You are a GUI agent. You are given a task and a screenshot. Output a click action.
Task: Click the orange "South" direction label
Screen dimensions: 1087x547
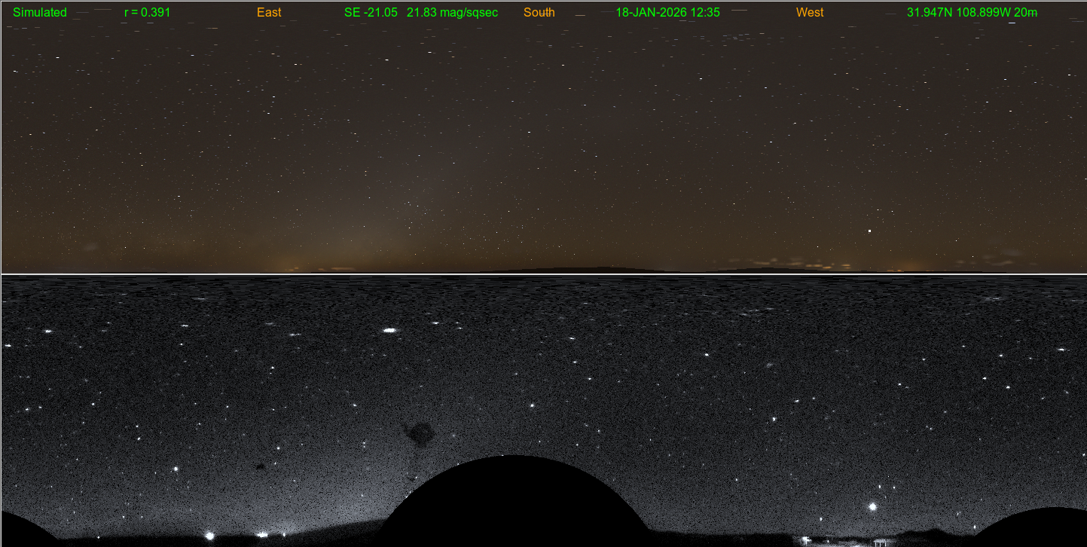(x=539, y=13)
